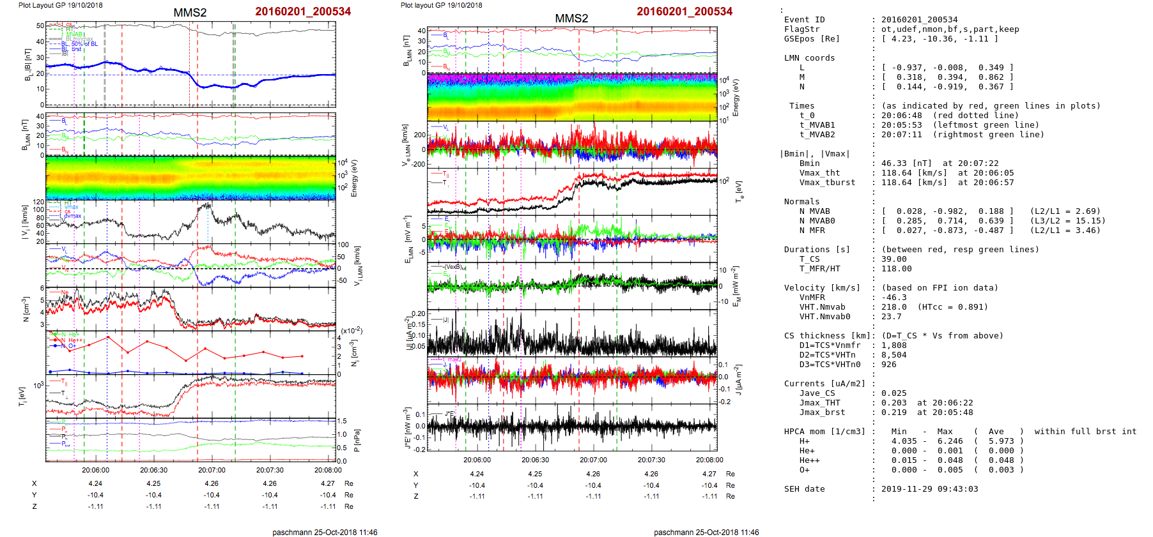The width and height of the screenshot is (1153, 537).
Task: Select the Event ID label in the text panel
Action: pos(804,20)
